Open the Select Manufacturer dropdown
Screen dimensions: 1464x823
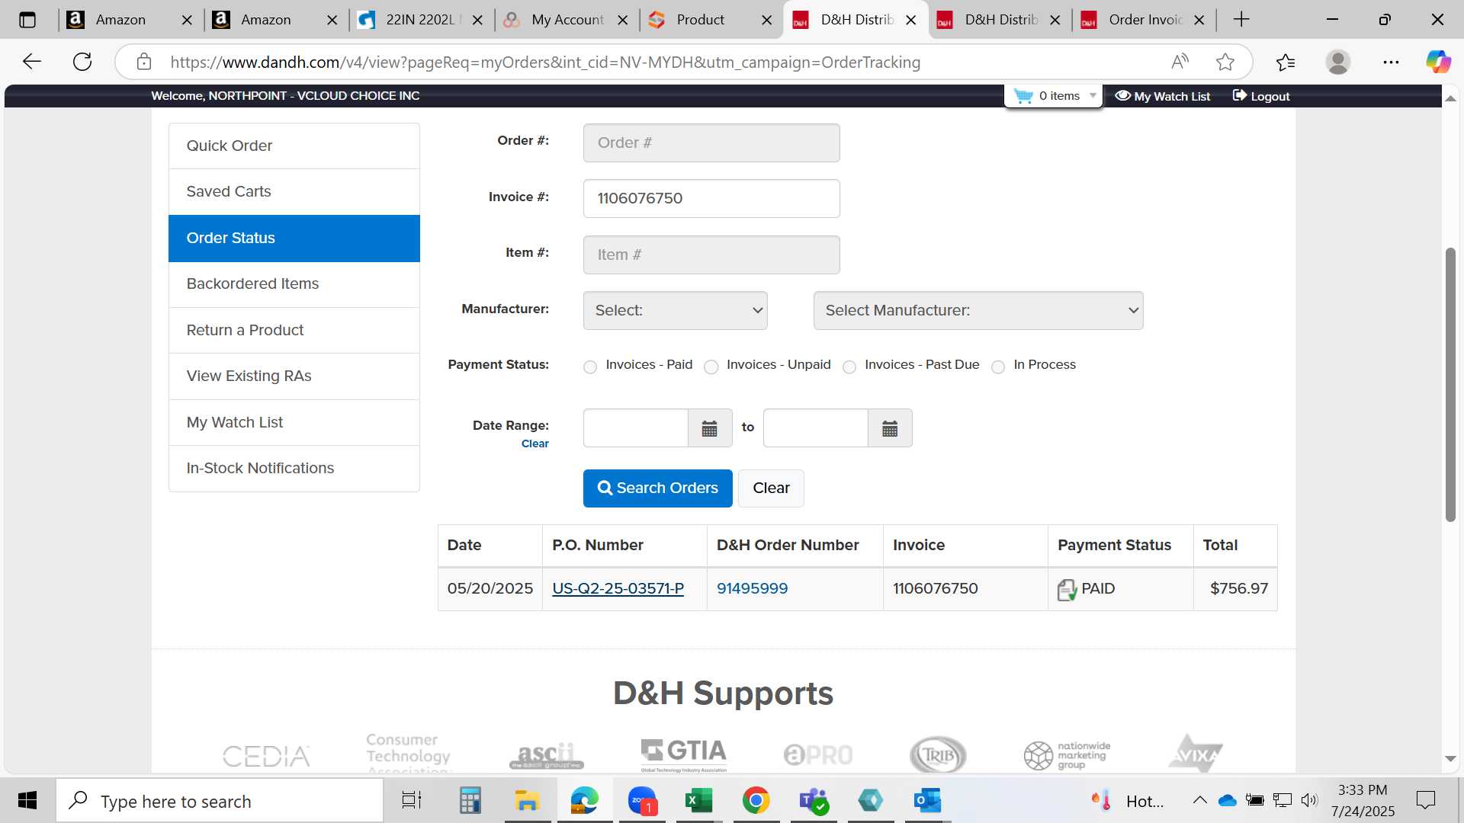coord(978,311)
